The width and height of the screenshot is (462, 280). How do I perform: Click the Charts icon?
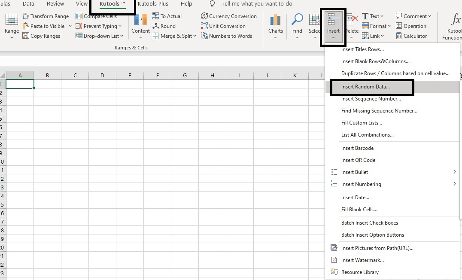click(276, 19)
